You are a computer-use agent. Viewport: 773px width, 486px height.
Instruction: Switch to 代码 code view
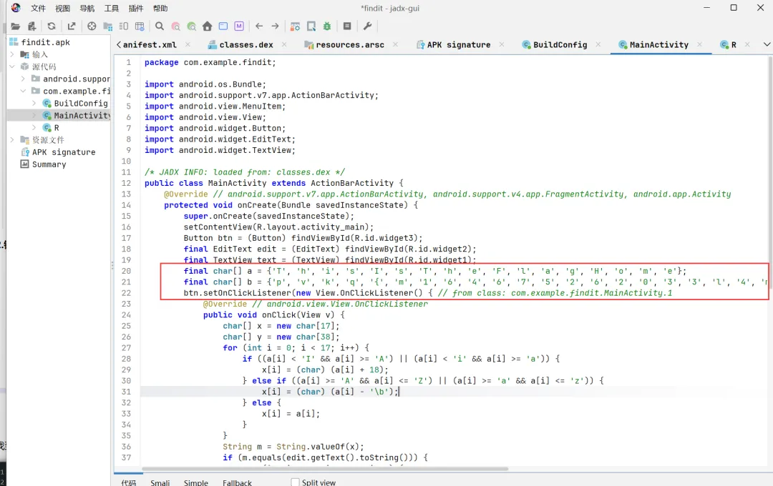129,482
